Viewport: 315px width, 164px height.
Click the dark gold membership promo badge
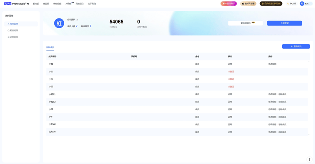pos(271,4)
